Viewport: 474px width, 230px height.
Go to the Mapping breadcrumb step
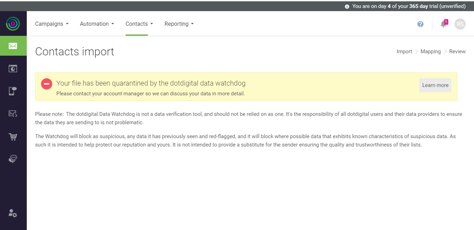click(x=431, y=51)
